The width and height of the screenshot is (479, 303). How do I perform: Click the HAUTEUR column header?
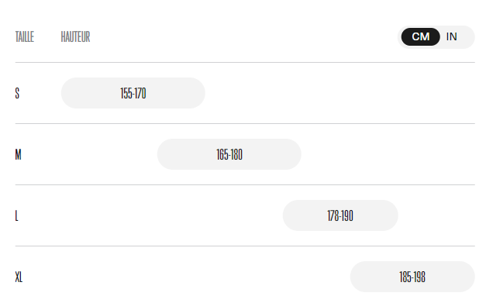[x=75, y=37]
